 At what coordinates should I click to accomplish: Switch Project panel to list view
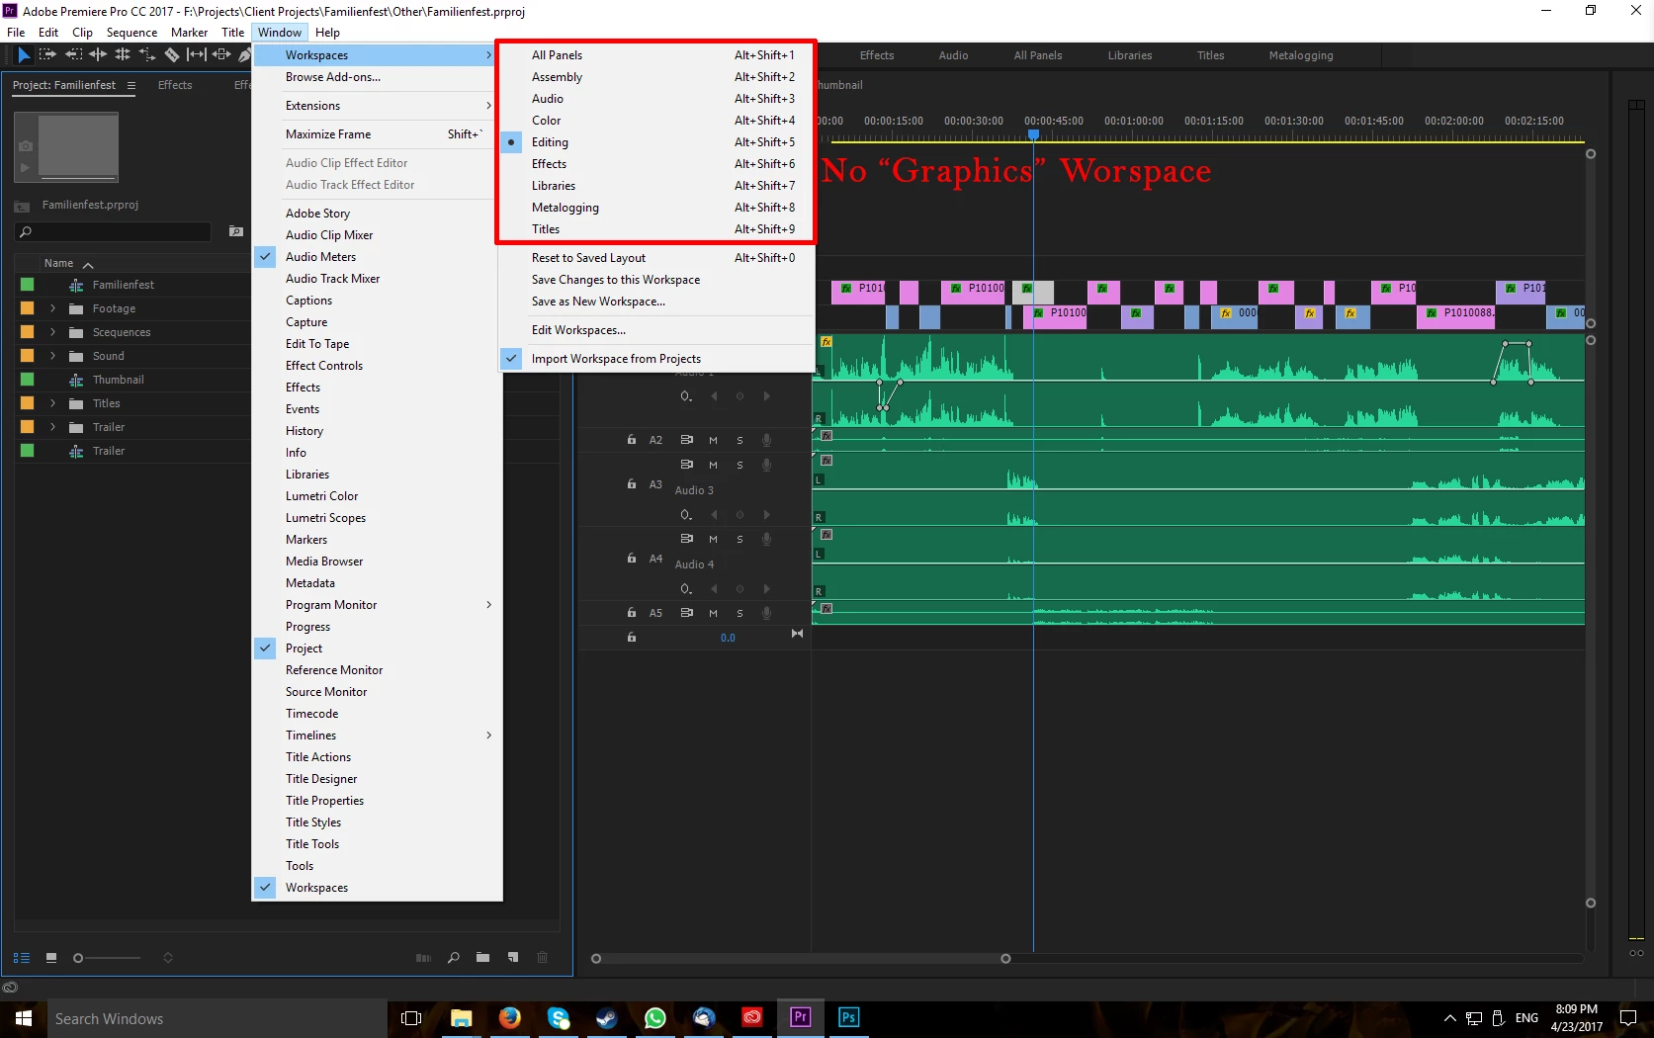click(x=22, y=958)
